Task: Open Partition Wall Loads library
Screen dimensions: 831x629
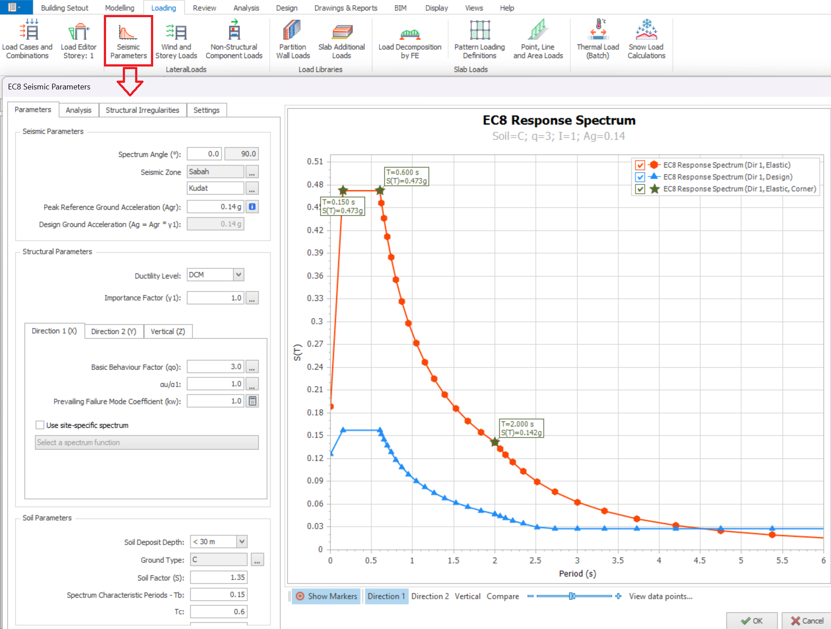Action: pos(293,40)
